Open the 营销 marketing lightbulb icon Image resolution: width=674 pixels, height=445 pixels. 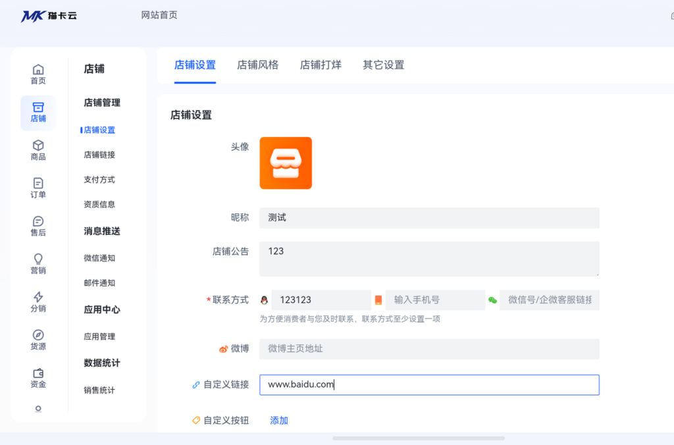point(38,264)
